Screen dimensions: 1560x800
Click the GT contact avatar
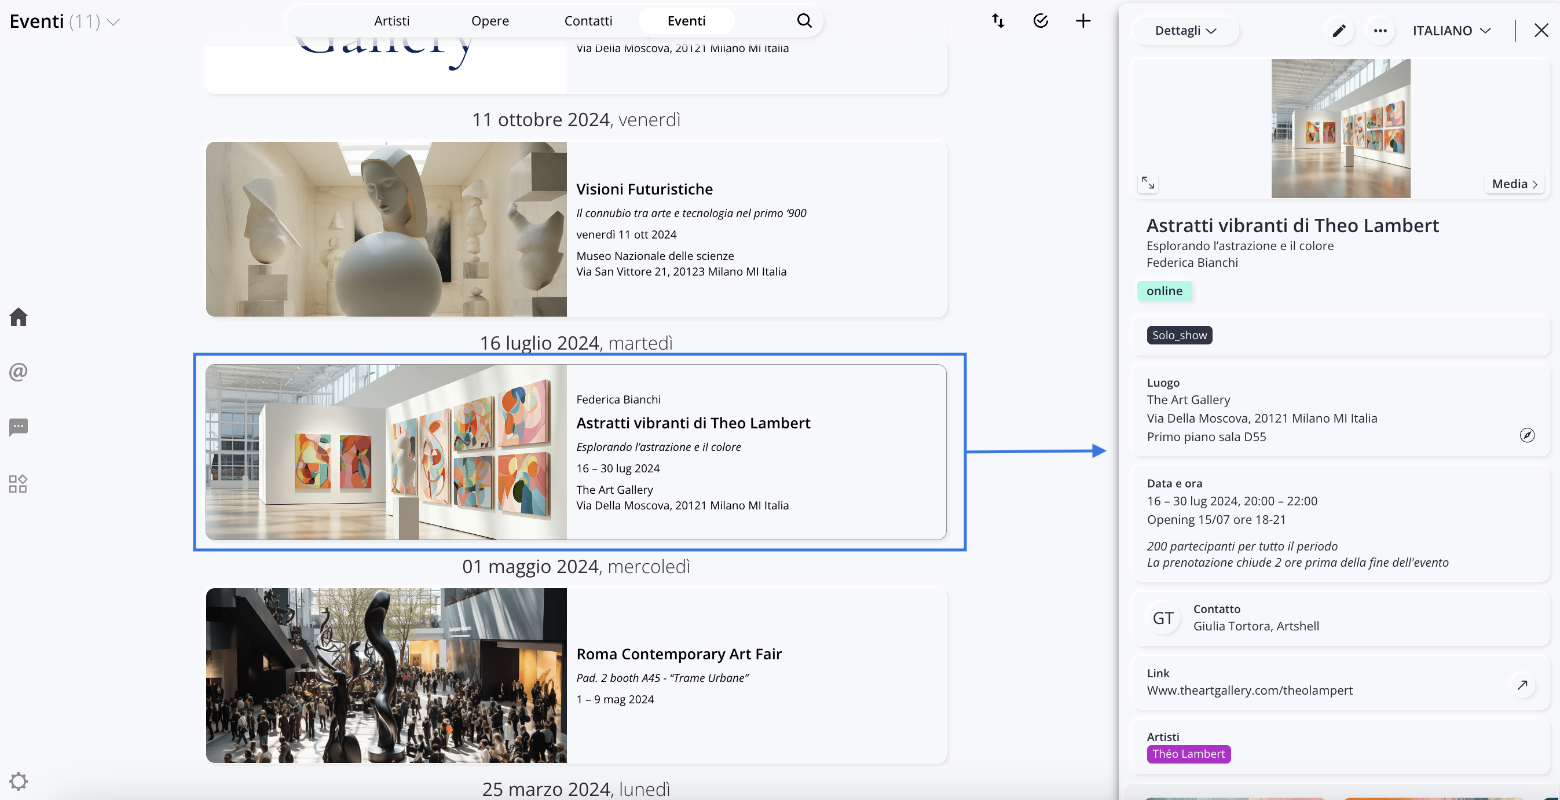[x=1163, y=618]
